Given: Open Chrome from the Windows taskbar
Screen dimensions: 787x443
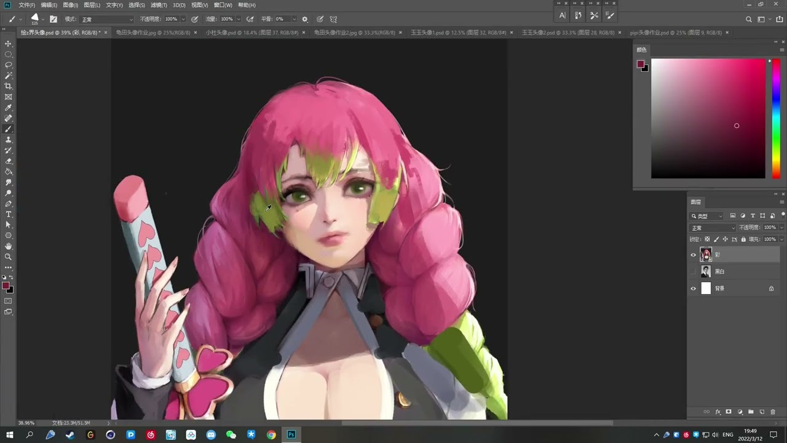Looking at the screenshot, I should [x=271, y=434].
